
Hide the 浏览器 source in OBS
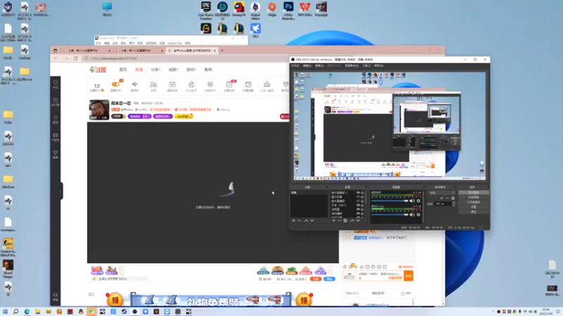(358, 209)
